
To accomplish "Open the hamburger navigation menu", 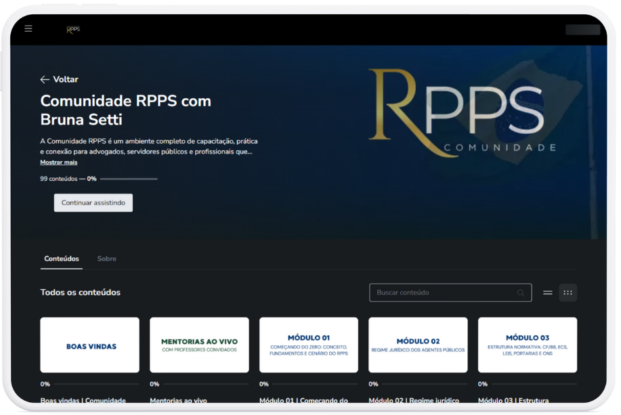I will pyautogui.click(x=28, y=28).
